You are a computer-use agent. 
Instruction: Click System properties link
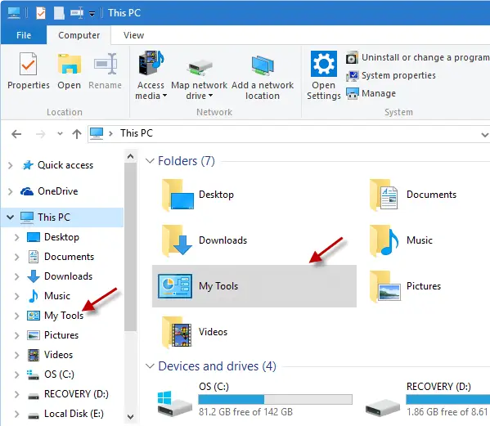pos(391,75)
